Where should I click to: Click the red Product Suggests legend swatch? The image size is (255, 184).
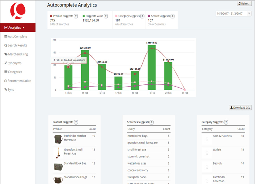(x=51, y=16)
